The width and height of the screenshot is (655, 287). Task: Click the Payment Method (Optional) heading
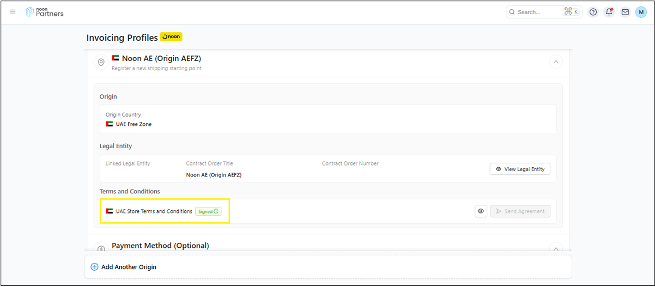click(x=160, y=246)
